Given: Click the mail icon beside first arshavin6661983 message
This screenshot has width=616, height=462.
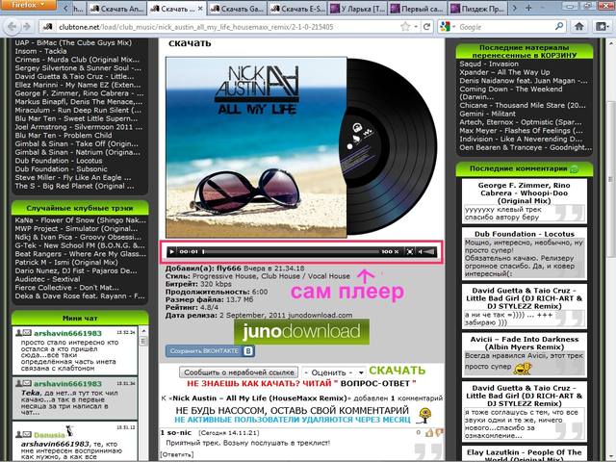Looking at the screenshot, I should [27, 333].
